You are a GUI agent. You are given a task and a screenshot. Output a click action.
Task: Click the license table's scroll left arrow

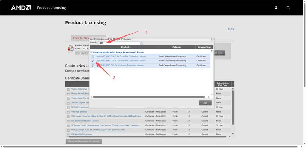(68, 137)
